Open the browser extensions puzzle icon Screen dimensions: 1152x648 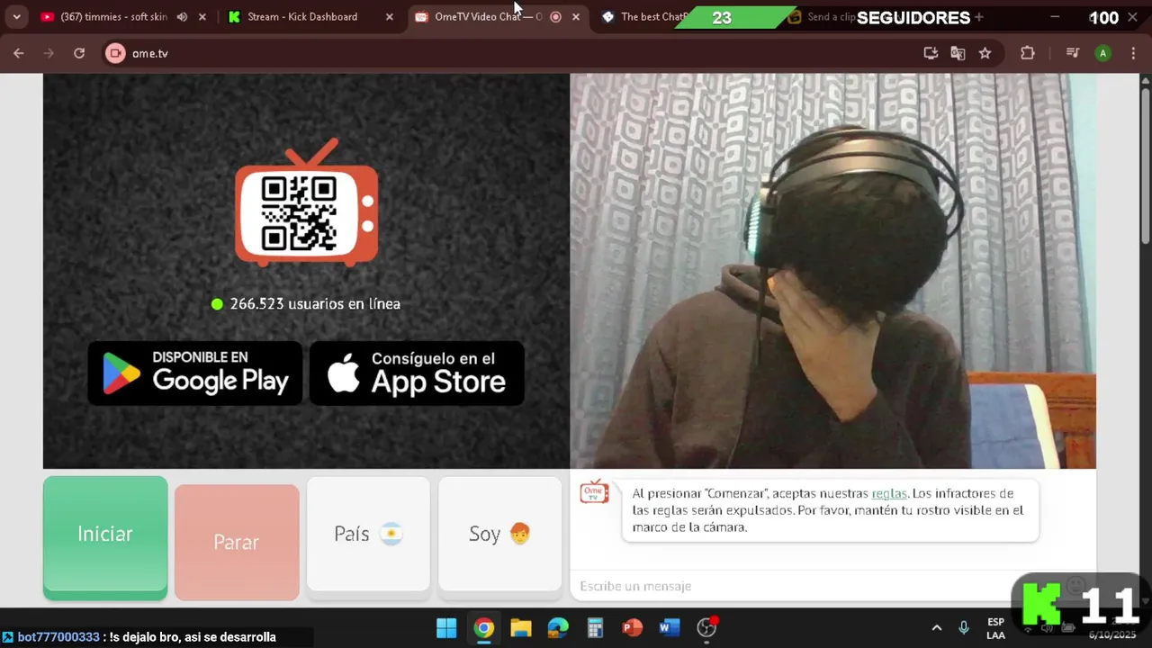coord(1027,53)
